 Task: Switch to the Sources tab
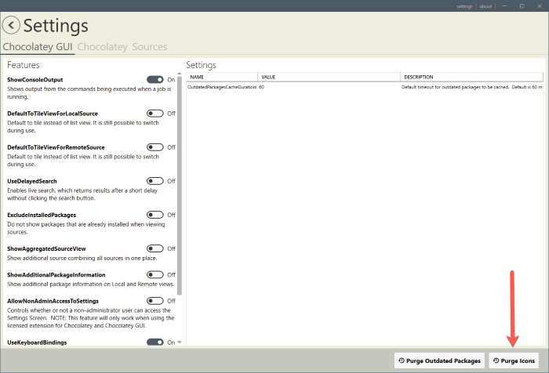(150, 47)
